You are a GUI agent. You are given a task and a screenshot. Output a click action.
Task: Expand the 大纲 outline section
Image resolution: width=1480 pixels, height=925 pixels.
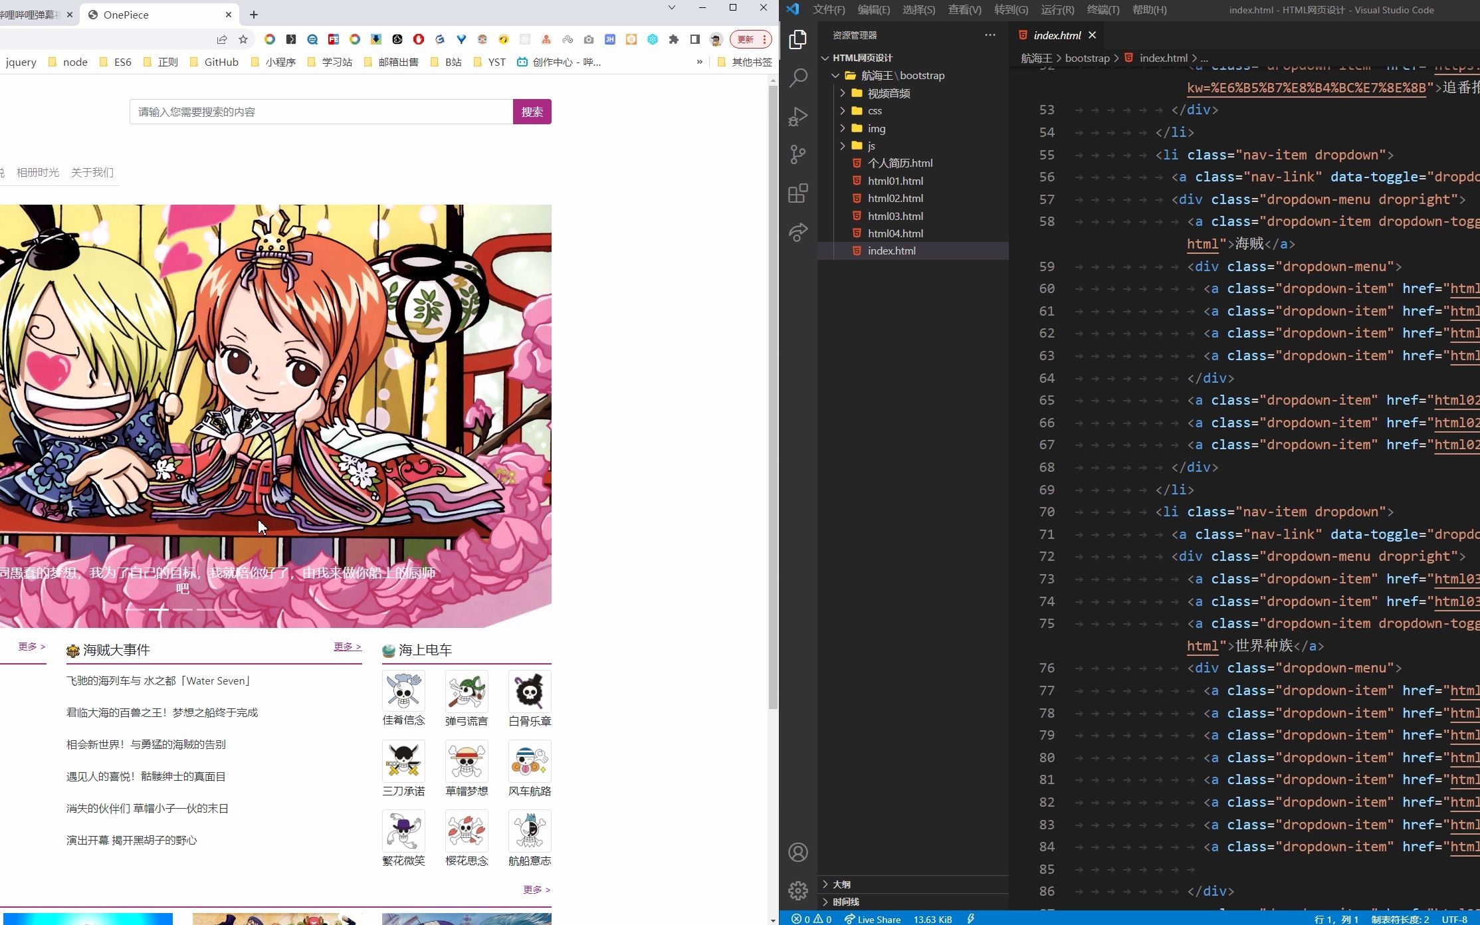(x=841, y=884)
